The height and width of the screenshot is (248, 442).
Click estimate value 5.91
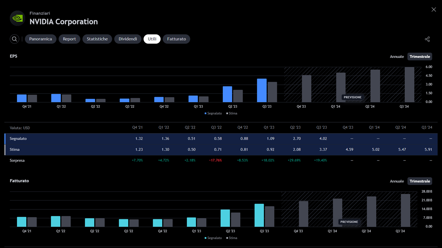click(x=428, y=149)
